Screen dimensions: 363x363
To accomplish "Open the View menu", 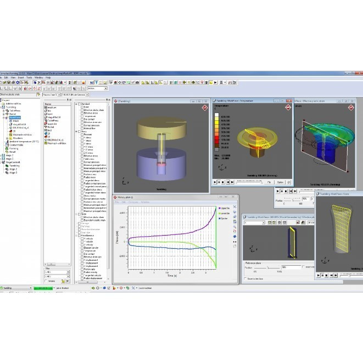I will 13,77.
